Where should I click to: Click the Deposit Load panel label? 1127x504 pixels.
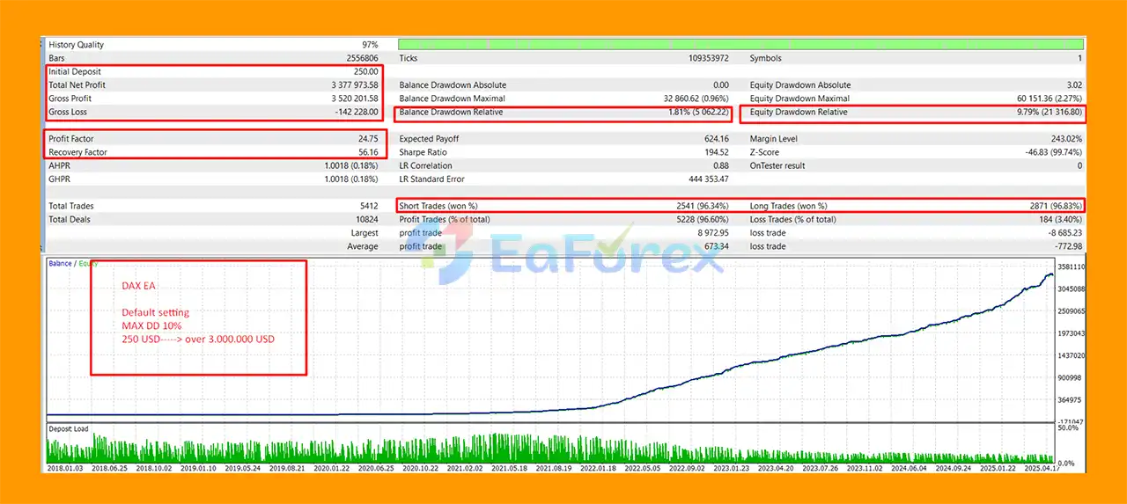(68, 429)
